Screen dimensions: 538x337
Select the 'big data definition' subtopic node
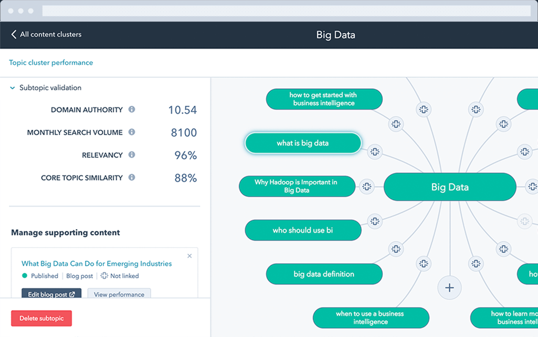tap(324, 274)
